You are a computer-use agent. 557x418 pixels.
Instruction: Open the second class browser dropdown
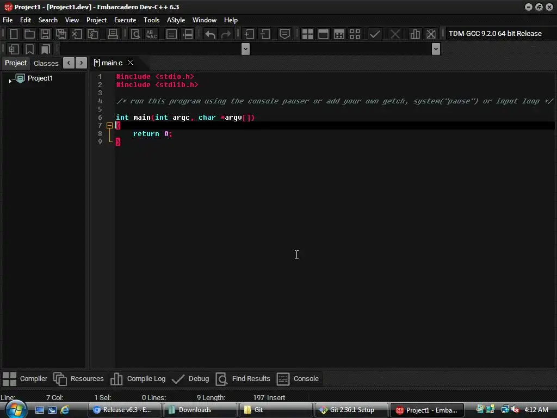436,48
